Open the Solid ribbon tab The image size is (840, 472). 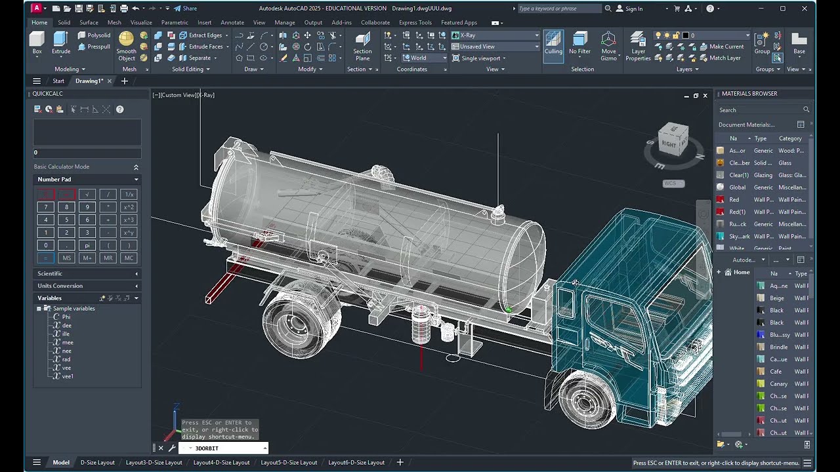pyautogui.click(x=64, y=22)
